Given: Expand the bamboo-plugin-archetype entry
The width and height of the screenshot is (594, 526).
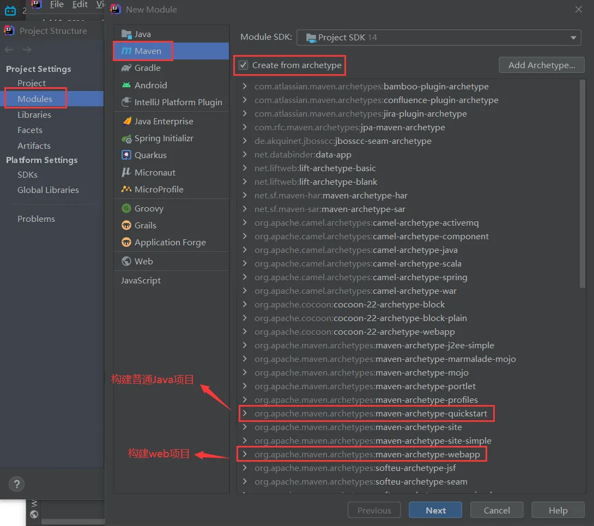Looking at the screenshot, I should click(245, 87).
